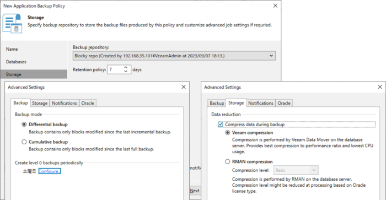
Task: Click the 'Backup mode' group label
Action: pos(28,115)
